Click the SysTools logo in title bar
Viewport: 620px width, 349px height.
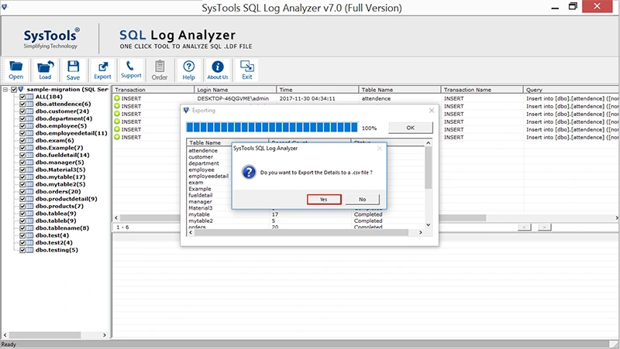coord(5,6)
